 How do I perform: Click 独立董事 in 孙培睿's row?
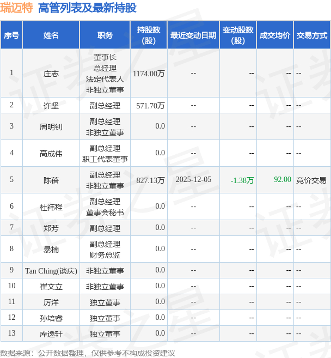coord(105,318)
